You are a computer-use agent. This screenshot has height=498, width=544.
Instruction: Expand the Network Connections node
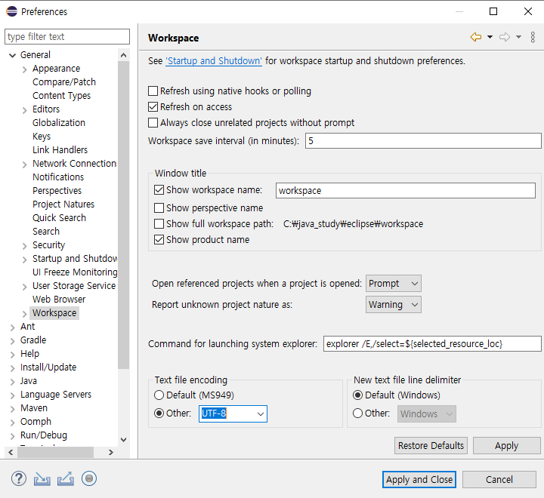click(x=25, y=164)
